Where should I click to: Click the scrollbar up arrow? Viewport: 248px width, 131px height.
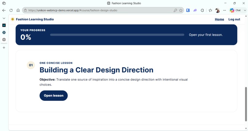click(x=246, y=16)
